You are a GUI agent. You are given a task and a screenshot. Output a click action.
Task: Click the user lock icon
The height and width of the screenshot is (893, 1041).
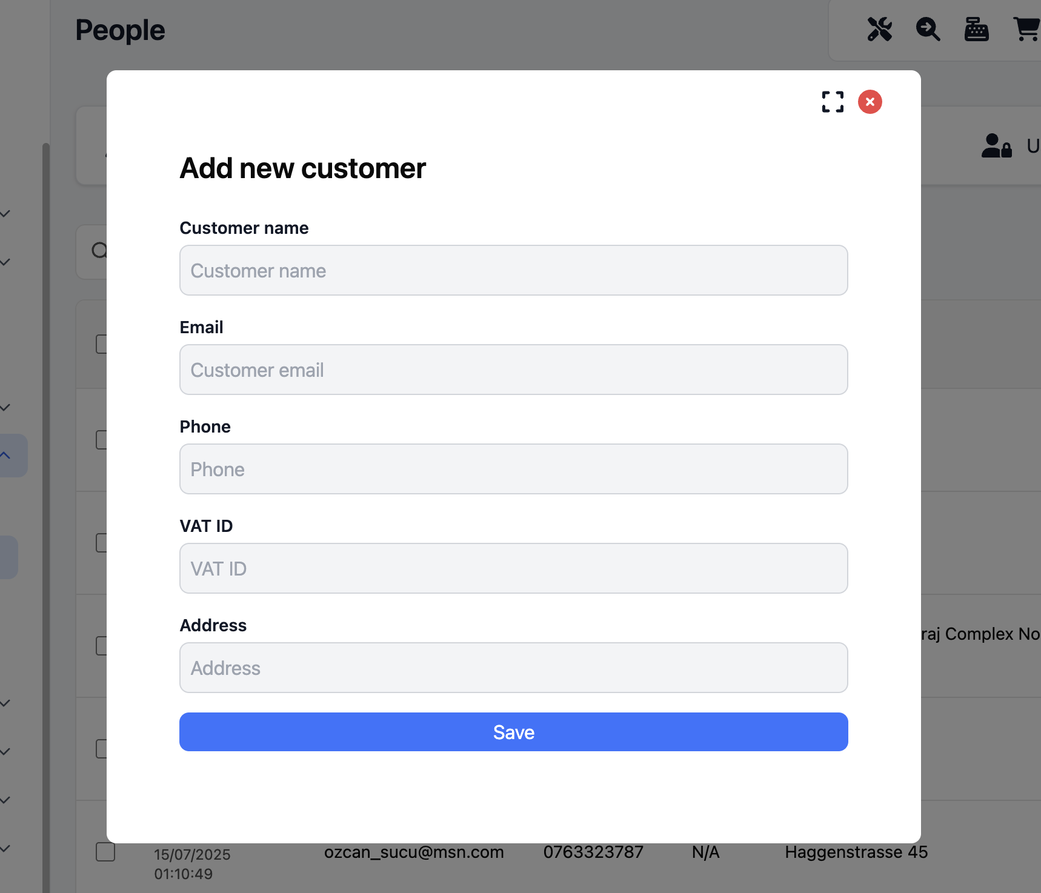tap(996, 146)
